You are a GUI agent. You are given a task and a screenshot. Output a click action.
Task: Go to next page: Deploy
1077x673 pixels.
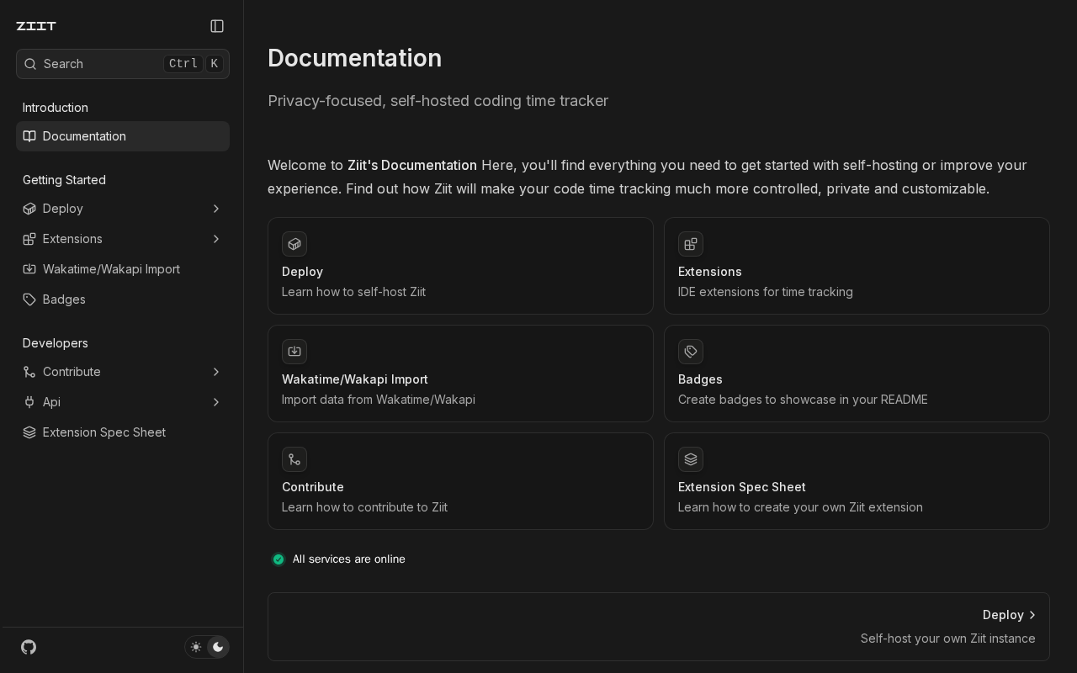tap(659, 627)
